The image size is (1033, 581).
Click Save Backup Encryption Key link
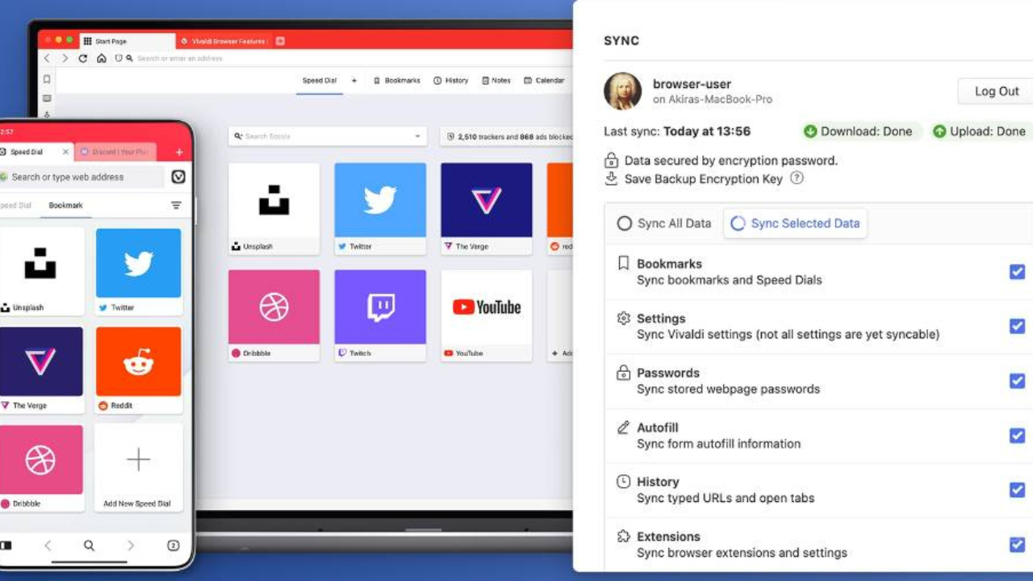703,179
